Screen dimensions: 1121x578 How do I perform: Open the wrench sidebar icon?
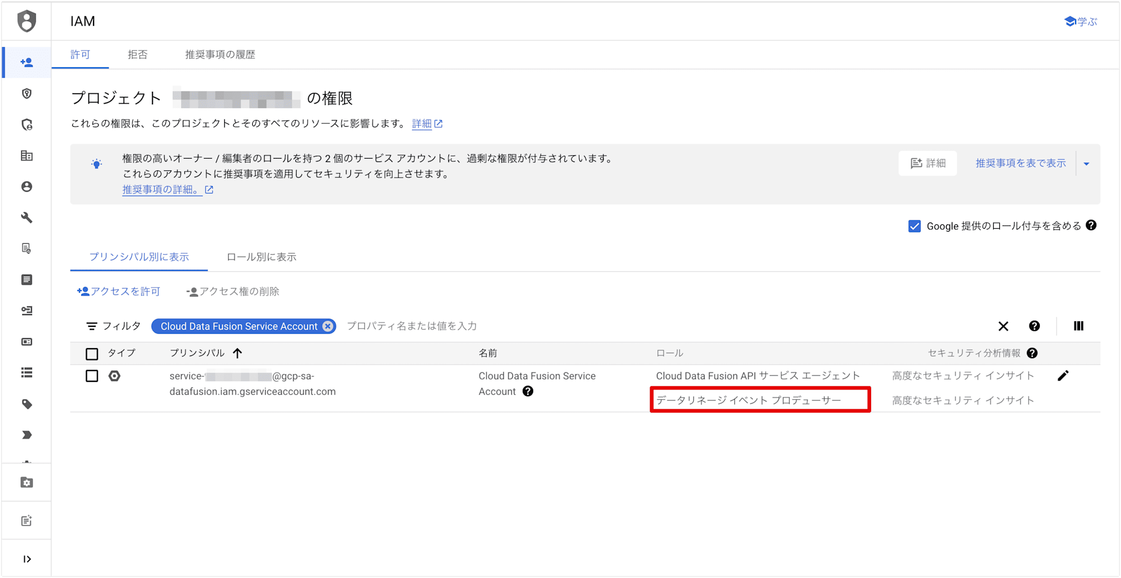coord(26,218)
